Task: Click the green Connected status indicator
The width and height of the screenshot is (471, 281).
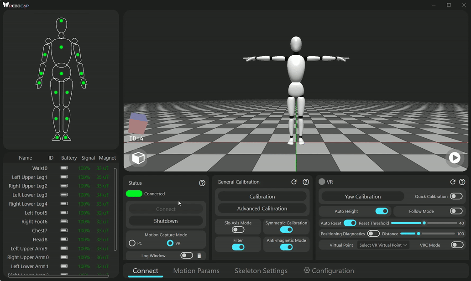Action: point(134,193)
